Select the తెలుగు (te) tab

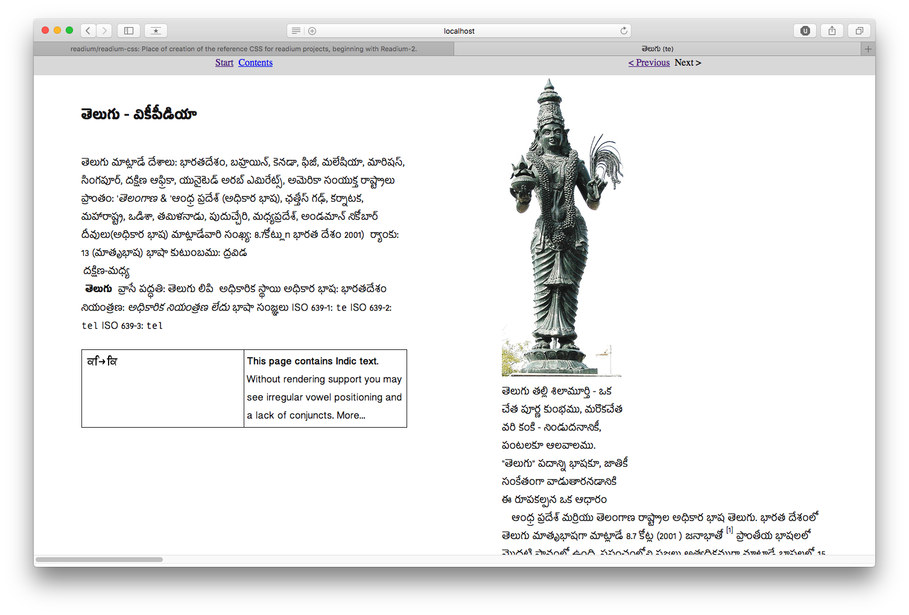point(657,49)
